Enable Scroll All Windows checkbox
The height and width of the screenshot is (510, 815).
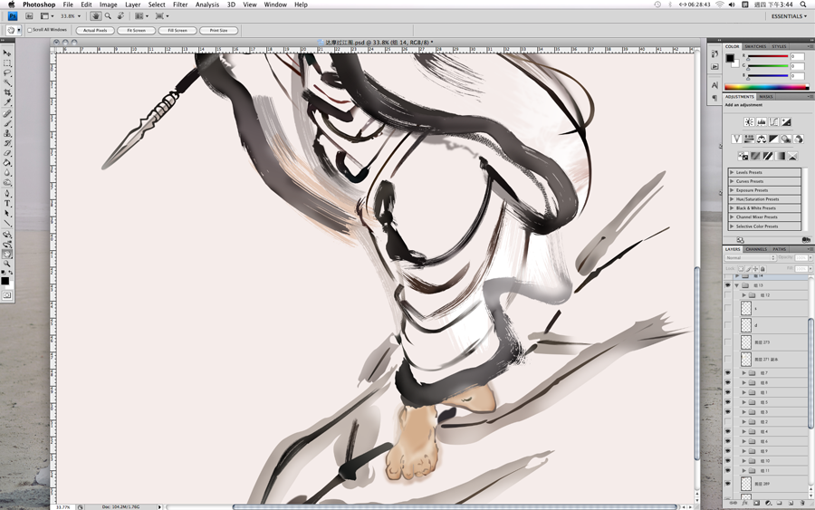pyautogui.click(x=30, y=30)
